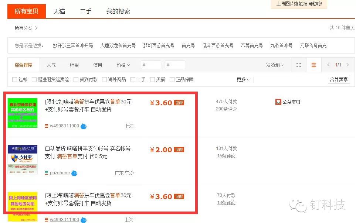Enable the 赠送退货运费险 checkbox
356x223 pixels.
[x=34, y=80]
